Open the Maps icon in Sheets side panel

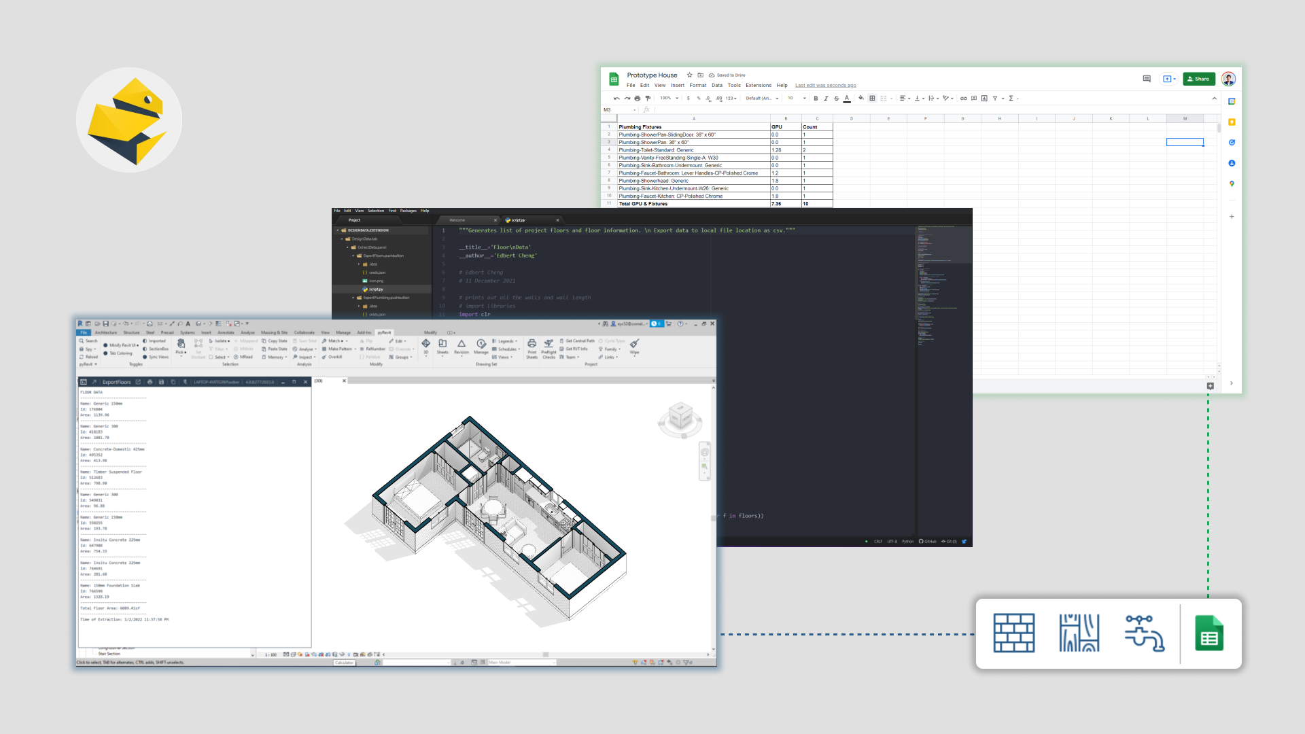tap(1232, 184)
